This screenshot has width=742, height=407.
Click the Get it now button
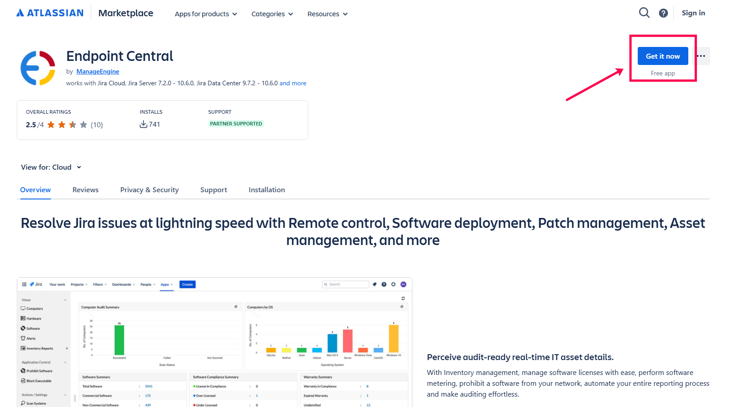pos(663,56)
